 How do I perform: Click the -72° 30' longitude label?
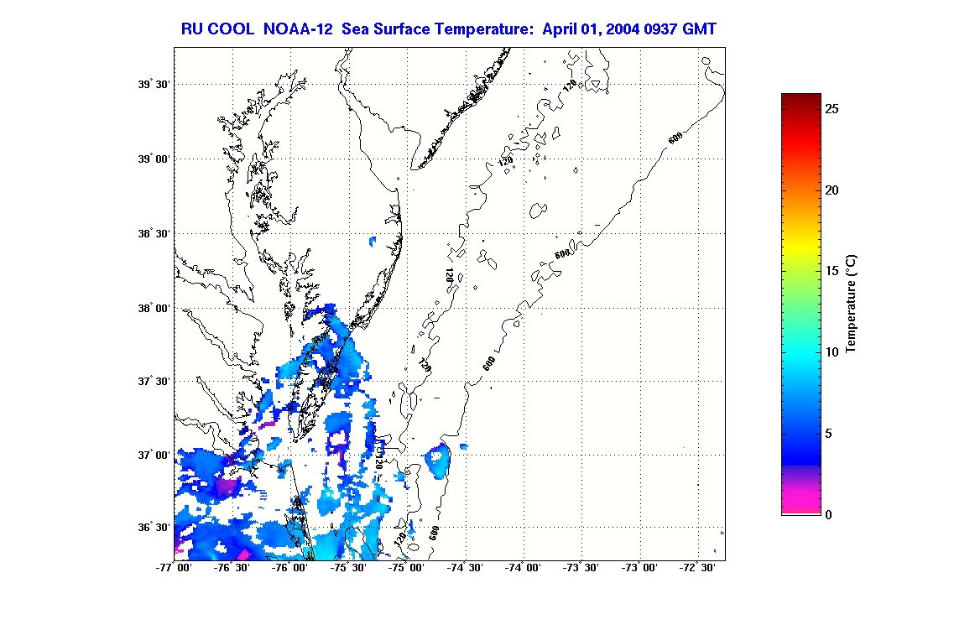click(x=696, y=568)
